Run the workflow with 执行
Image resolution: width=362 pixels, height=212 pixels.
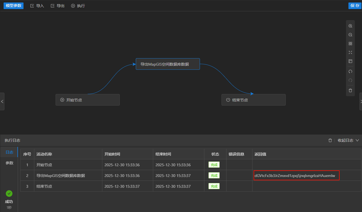click(x=78, y=6)
